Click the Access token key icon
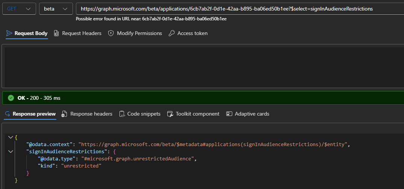404x189 pixels. point(171,34)
